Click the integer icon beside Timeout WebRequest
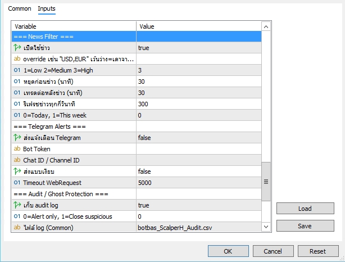Viewport: 345px width, 262px height. (x=17, y=183)
